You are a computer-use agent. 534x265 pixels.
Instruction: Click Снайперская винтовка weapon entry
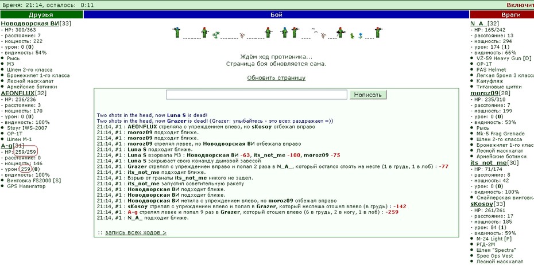click(x=505, y=198)
